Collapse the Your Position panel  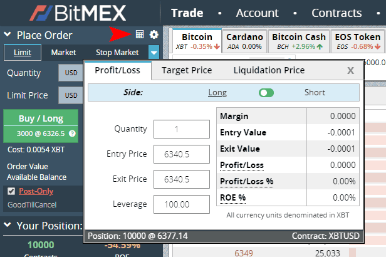click(x=8, y=226)
